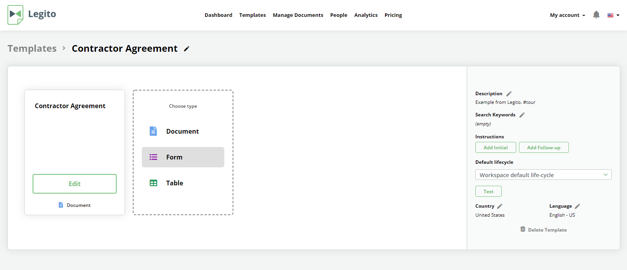Click the 'Example from Legito. #tour' description
Viewport: 627px width, 270px height.
coord(505,102)
